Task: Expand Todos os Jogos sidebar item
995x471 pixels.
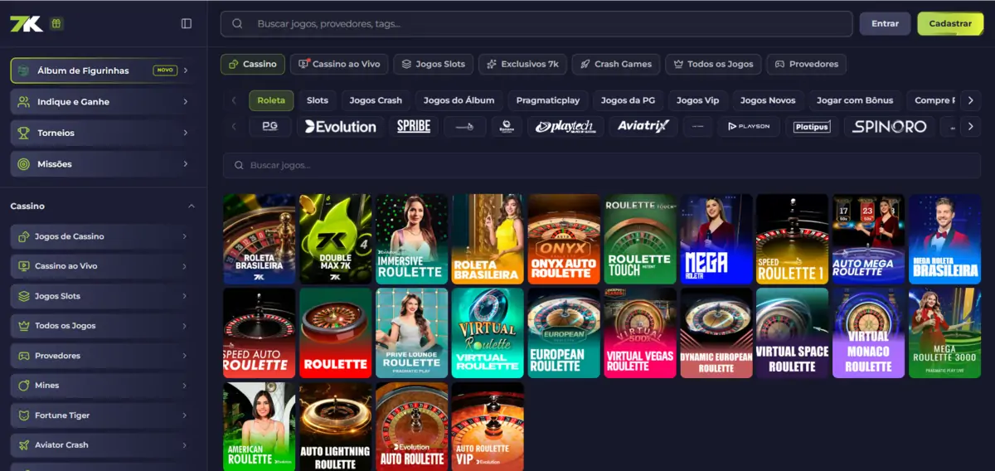Action: click(104, 326)
